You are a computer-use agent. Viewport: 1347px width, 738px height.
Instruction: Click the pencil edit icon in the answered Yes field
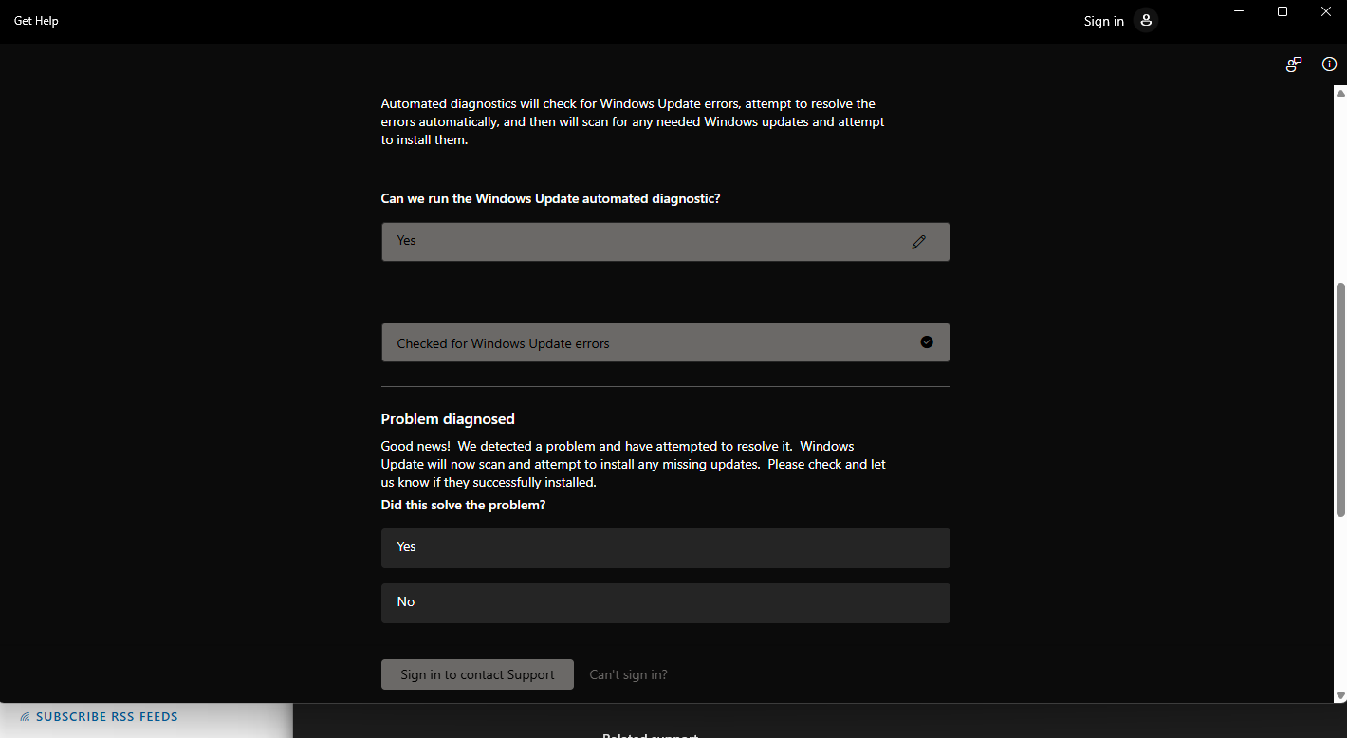[x=918, y=242]
